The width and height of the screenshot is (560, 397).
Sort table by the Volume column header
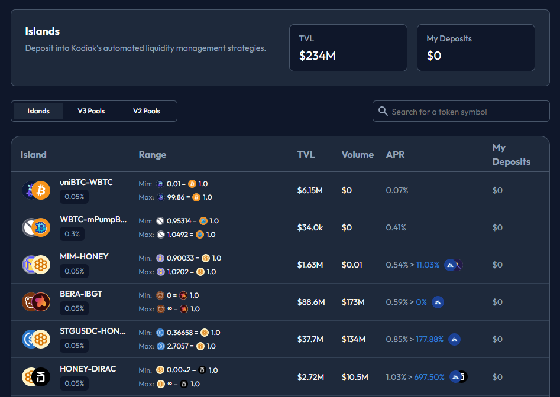(357, 155)
